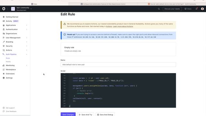Click the warning triangle icon in banner
This screenshot has height=116, width=206.
click(x=65, y=24)
